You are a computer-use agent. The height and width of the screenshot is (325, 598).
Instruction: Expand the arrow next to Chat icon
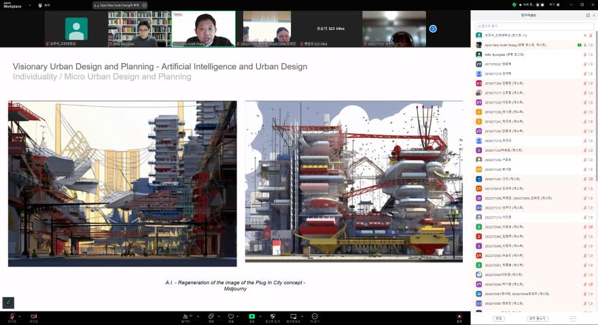click(x=219, y=316)
